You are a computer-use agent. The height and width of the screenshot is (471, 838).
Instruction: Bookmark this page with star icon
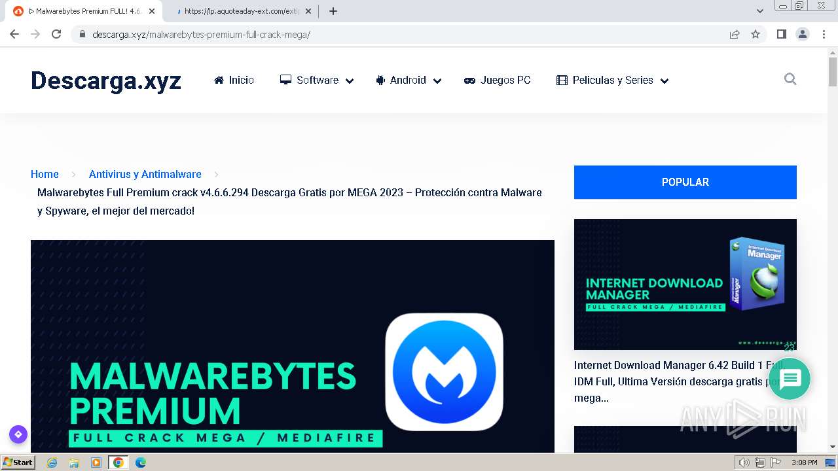pos(756,34)
